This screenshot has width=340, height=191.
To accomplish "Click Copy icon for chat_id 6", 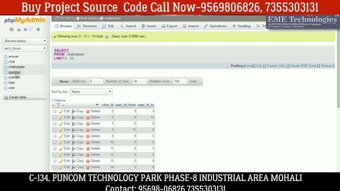I will click(74, 118).
